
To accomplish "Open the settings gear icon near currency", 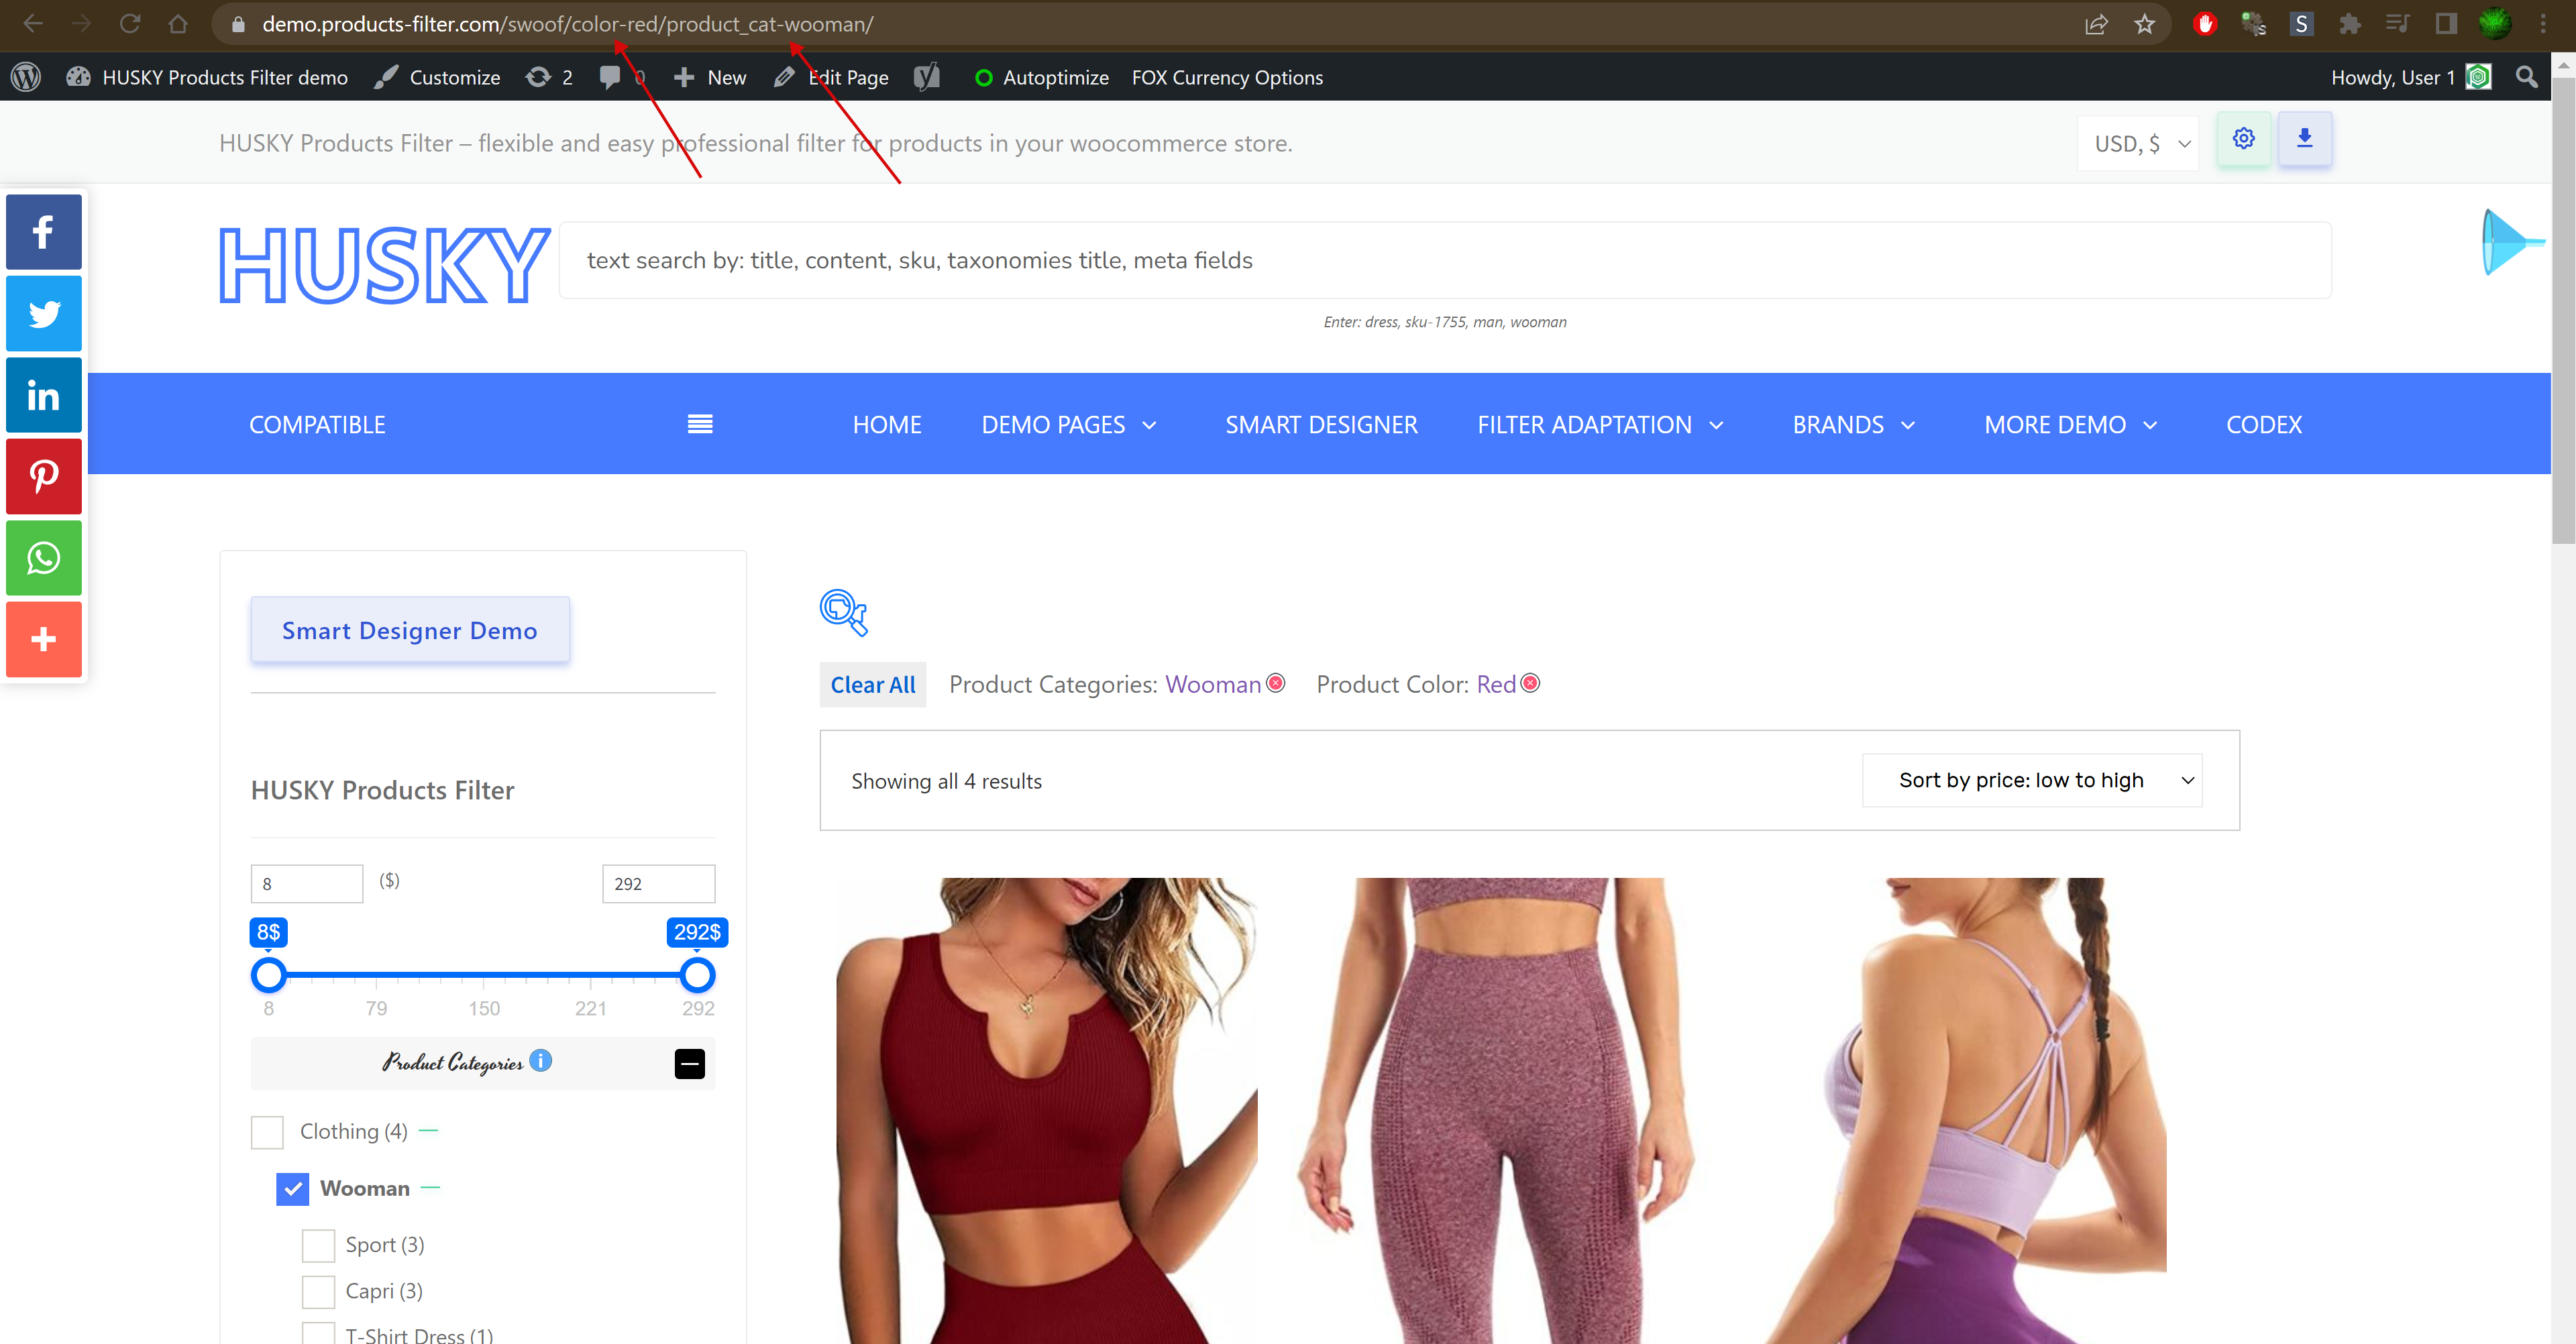I will pos(2243,139).
